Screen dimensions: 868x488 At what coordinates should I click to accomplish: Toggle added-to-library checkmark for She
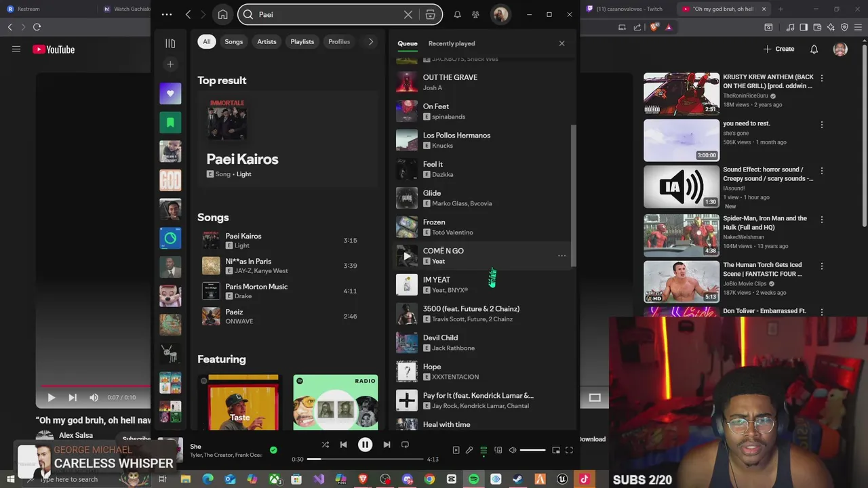pyautogui.click(x=273, y=450)
